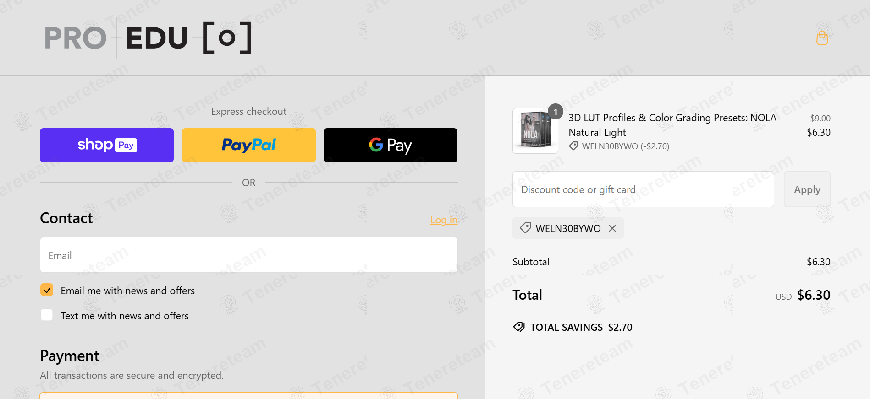Screen dimensions: 870x399
Task: Click the quantity badge on product image
Action: pyautogui.click(x=556, y=112)
